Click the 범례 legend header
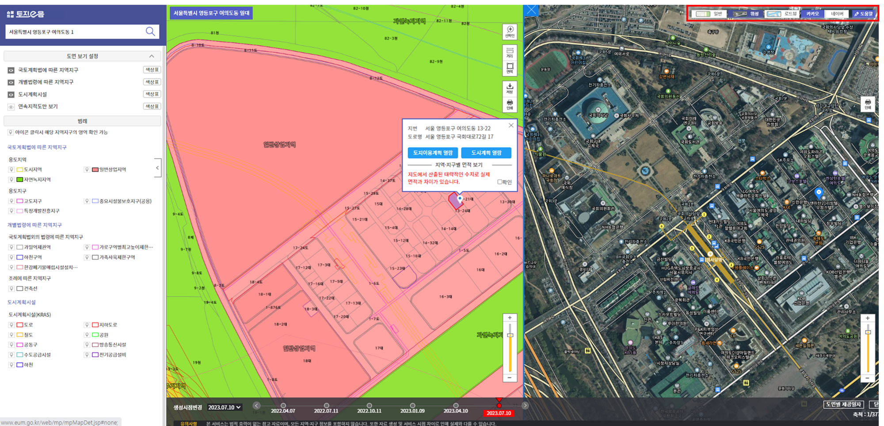Image resolution: width=884 pixels, height=426 pixels. (x=82, y=121)
